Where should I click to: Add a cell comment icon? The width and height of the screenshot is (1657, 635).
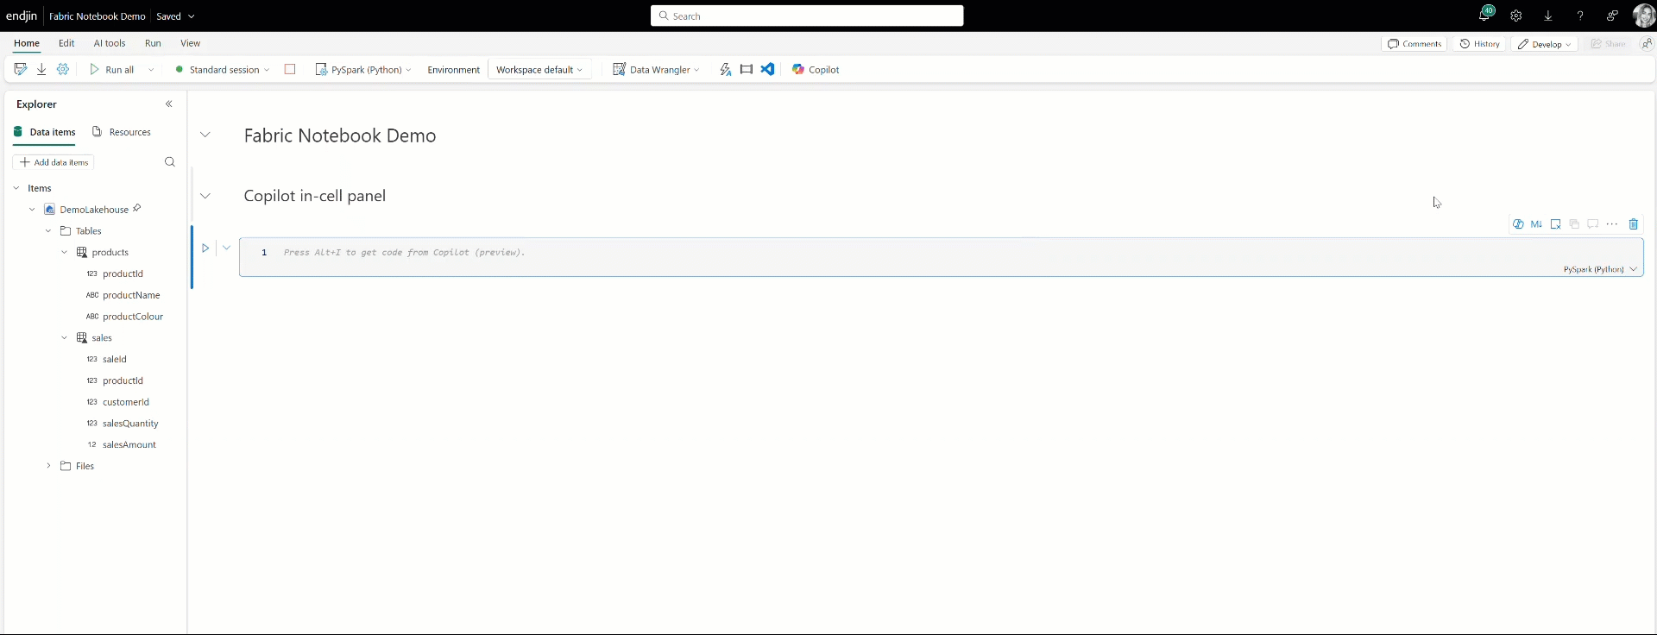pos(1593,224)
